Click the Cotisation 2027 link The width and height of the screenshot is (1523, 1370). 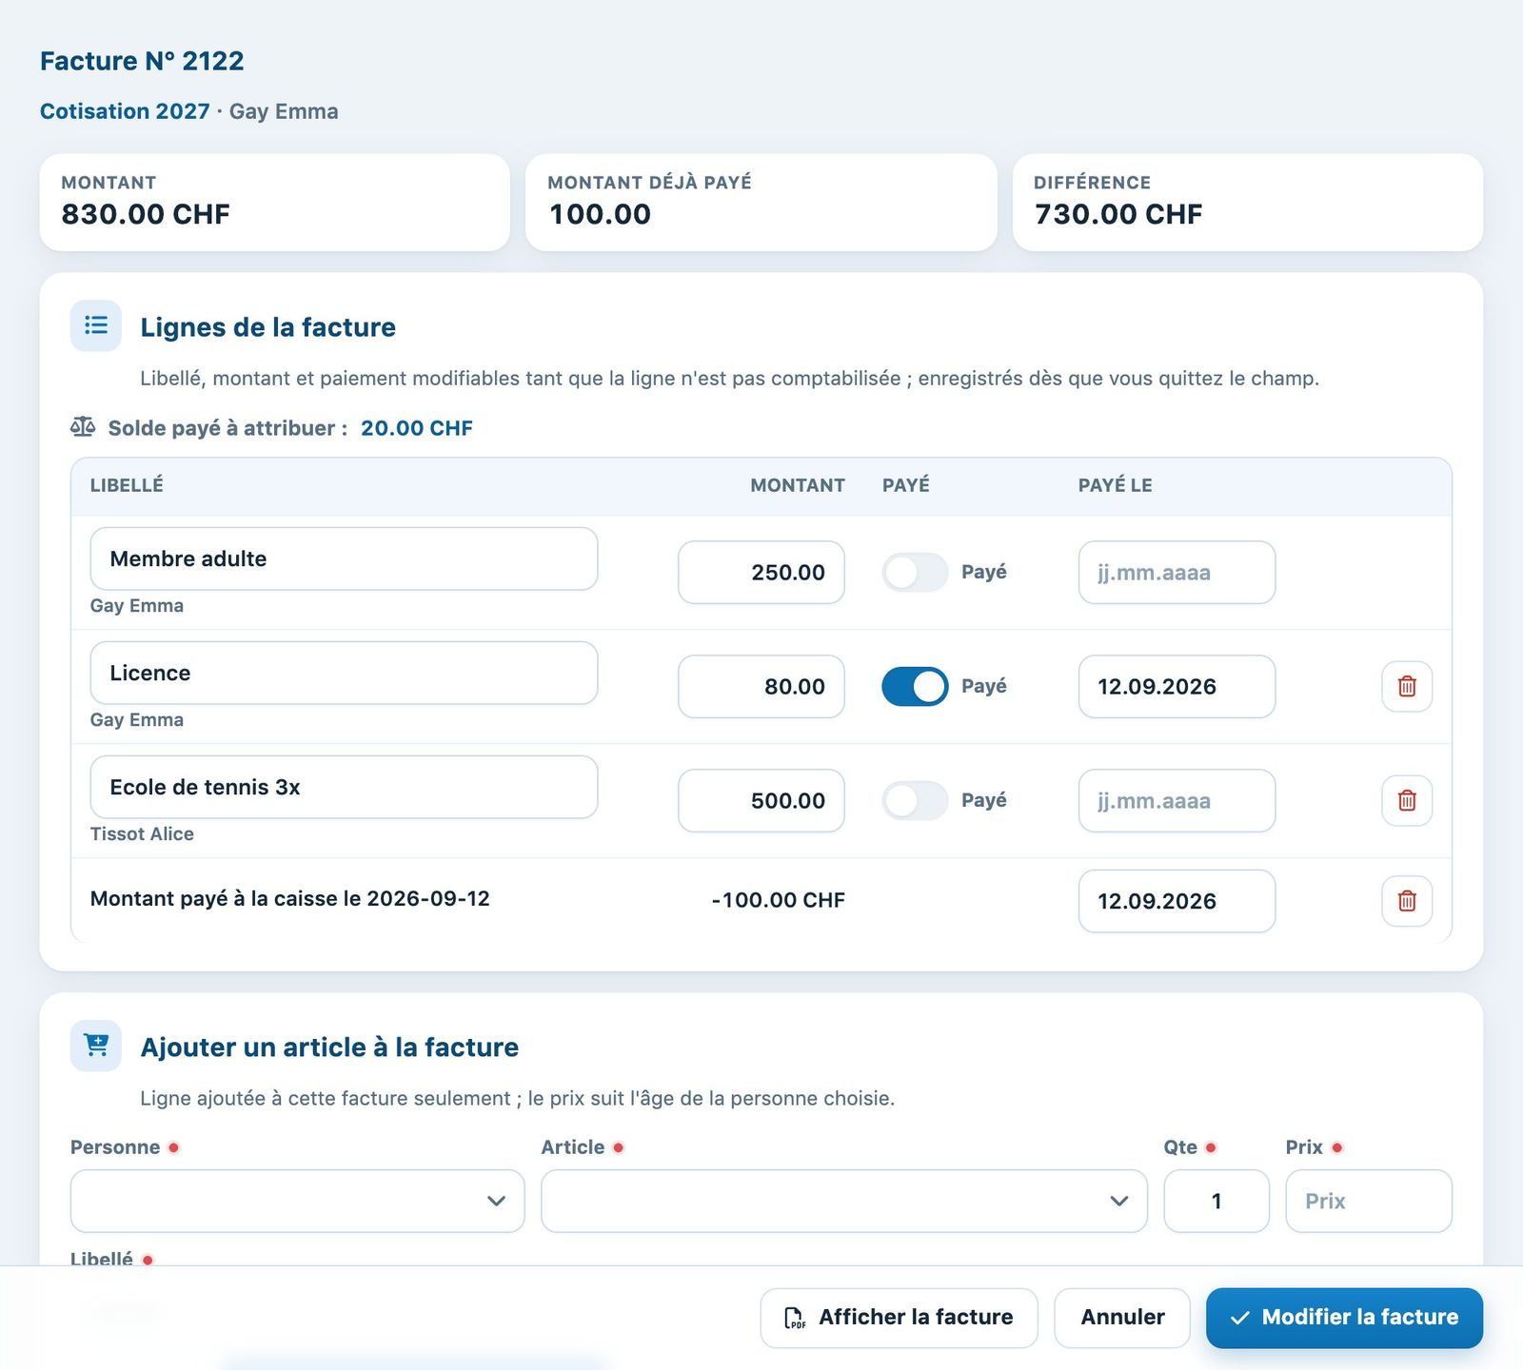click(125, 111)
